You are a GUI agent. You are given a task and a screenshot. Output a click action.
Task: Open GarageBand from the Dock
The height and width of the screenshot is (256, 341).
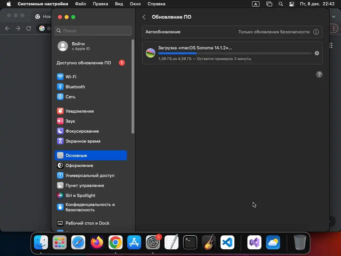[x=209, y=242]
